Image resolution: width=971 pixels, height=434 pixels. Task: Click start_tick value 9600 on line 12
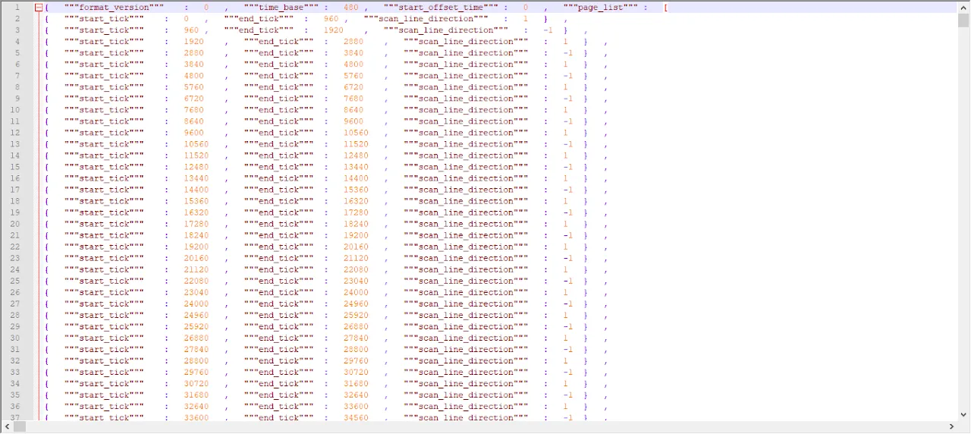(193, 133)
